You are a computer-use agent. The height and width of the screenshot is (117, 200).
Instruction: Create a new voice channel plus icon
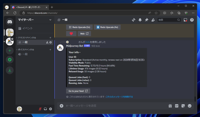pos(50,50)
